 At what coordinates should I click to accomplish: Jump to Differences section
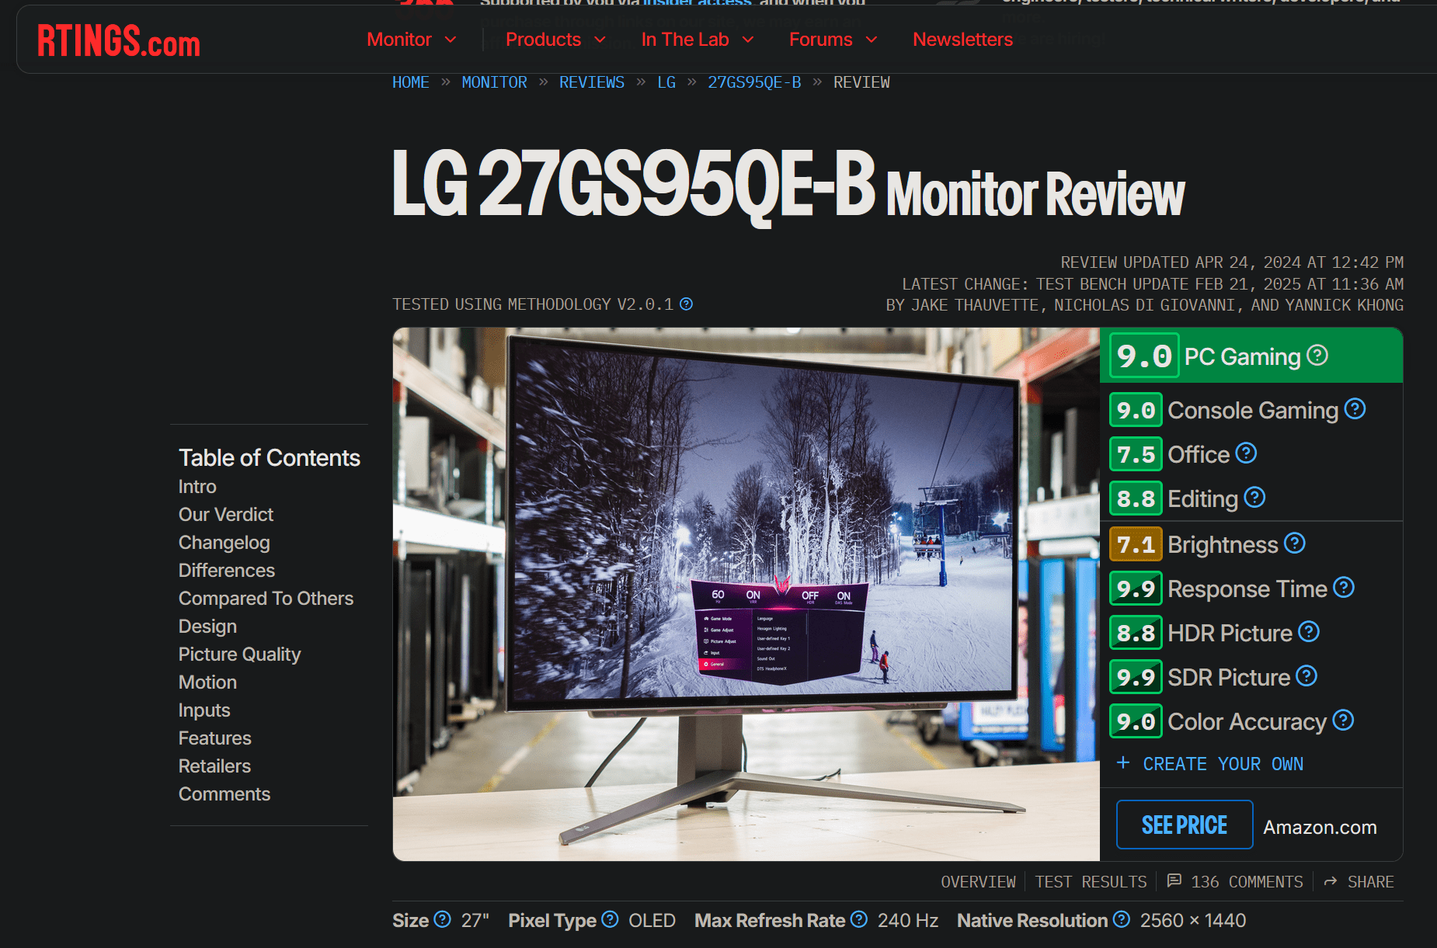(226, 571)
